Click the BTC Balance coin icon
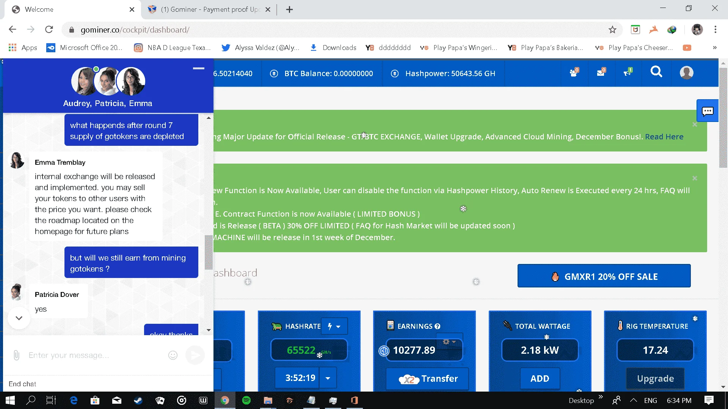 274,73
